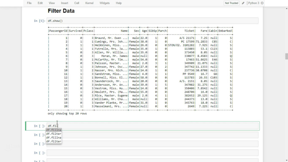This screenshot has height=162, width=288.
Task: Pick the last df.filter suggestion in list
Action: [54, 141]
